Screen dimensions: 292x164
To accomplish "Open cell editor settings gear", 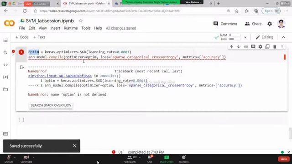I will click(261, 46).
